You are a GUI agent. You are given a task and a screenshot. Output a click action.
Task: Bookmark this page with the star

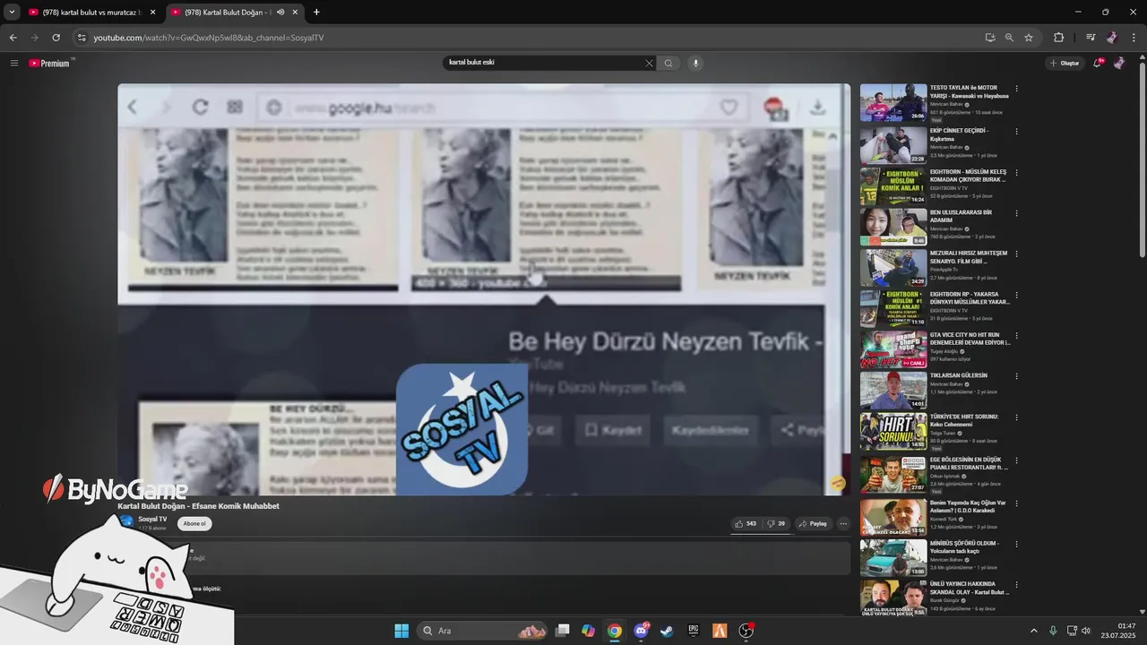point(1029,38)
